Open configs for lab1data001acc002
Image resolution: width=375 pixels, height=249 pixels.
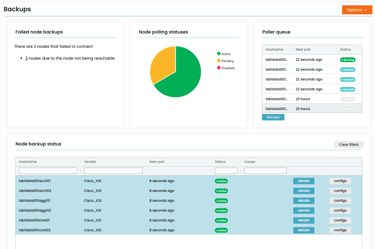[x=340, y=191]
